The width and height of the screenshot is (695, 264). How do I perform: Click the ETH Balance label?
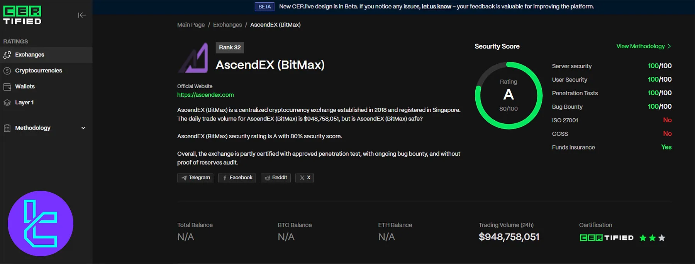click(395, 225)
